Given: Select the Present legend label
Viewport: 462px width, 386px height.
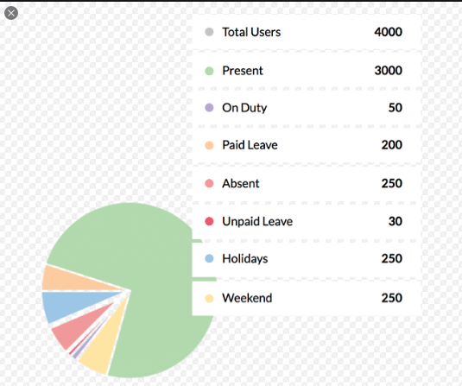Looking at the screenshot, I should point(243,71).
